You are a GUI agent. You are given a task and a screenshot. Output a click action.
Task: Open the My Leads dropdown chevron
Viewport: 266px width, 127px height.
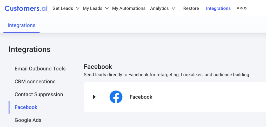(107, 8)
